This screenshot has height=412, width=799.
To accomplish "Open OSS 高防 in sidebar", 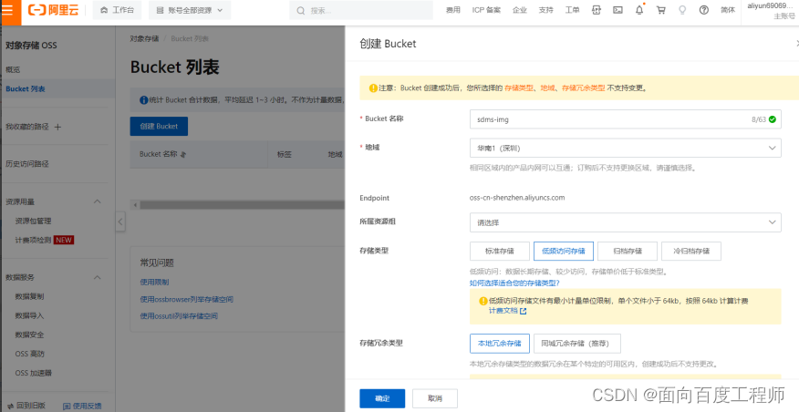I will [x=30, y=354].
